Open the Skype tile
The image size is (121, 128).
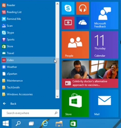[x=68, y=8]
